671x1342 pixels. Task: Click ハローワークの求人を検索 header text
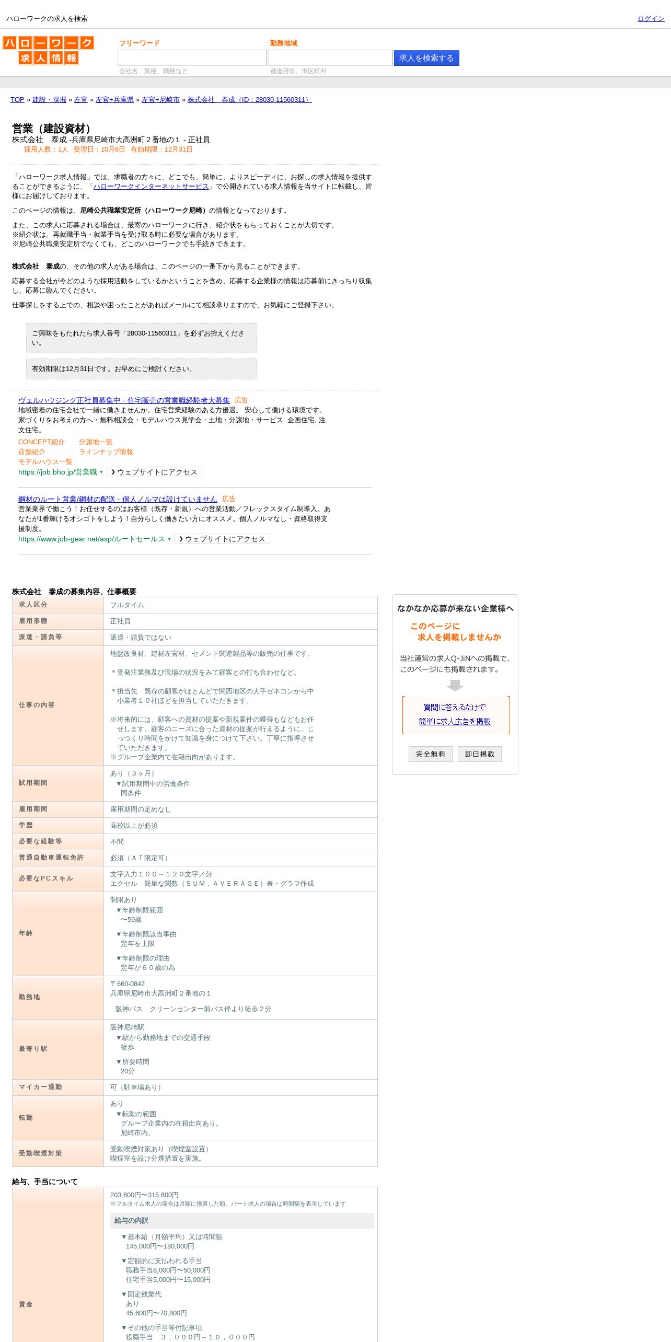47,19
